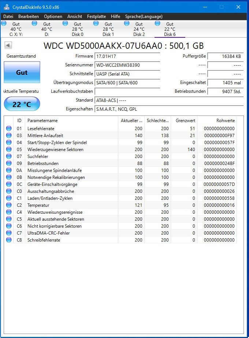Switch to the Disk 6 tab

click(170, 29)
